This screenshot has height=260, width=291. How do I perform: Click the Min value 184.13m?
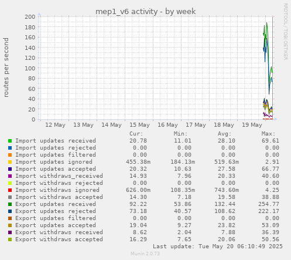[183, 162]
